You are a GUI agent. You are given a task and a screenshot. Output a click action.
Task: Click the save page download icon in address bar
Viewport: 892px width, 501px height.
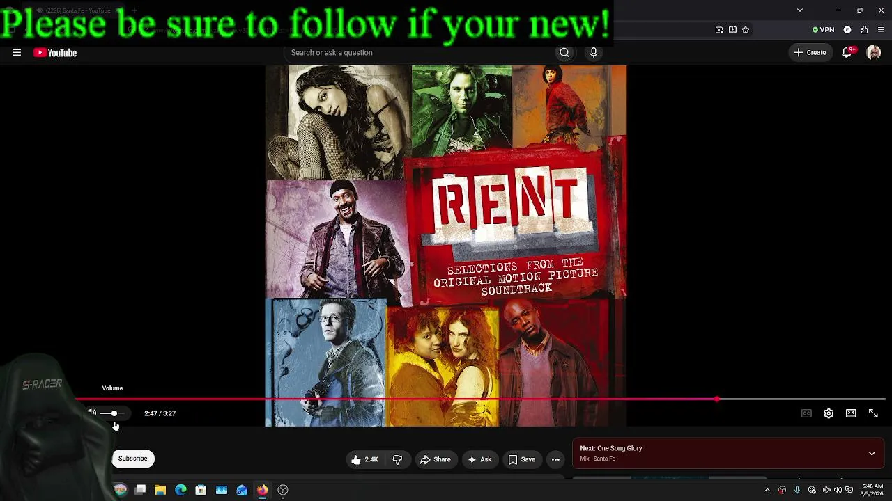click(x=732, y=30)
